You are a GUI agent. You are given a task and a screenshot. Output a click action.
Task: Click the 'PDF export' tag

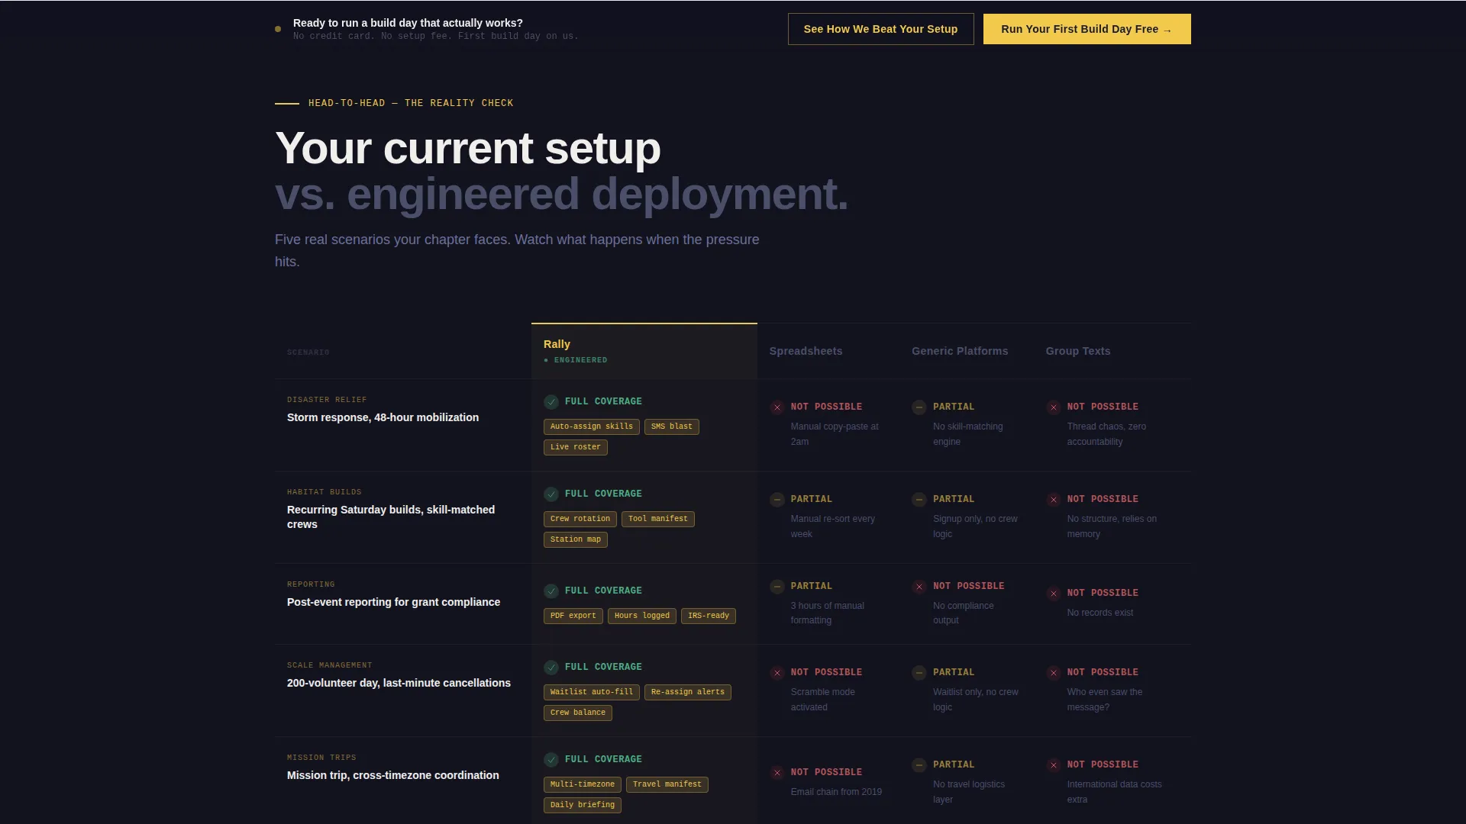573,616
